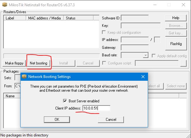Screen dimensions: 191x138
Task: Toggle Apply default config checkbox
Action: tap(154, 56)
